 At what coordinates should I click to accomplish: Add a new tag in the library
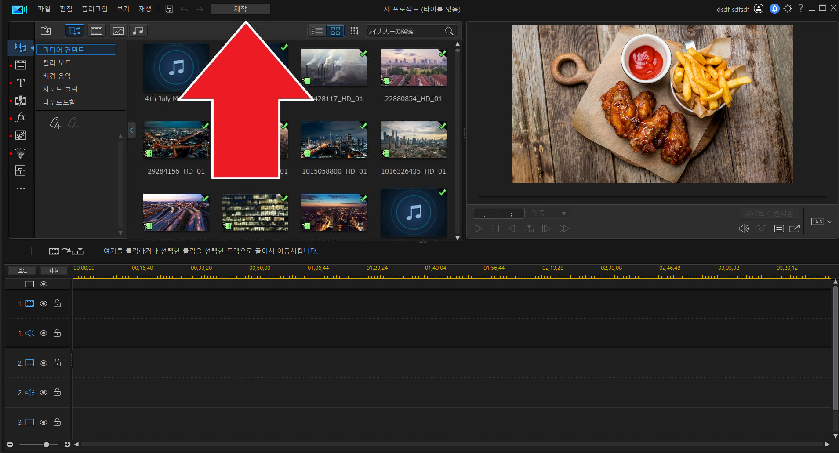[55, 123]
